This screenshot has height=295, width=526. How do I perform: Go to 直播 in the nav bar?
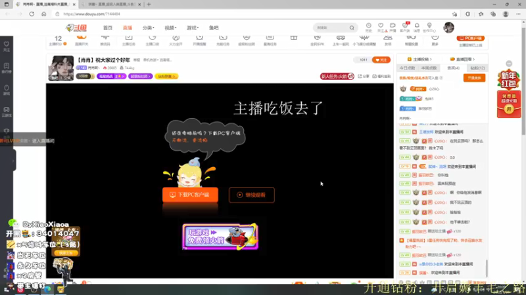[128, 28]
